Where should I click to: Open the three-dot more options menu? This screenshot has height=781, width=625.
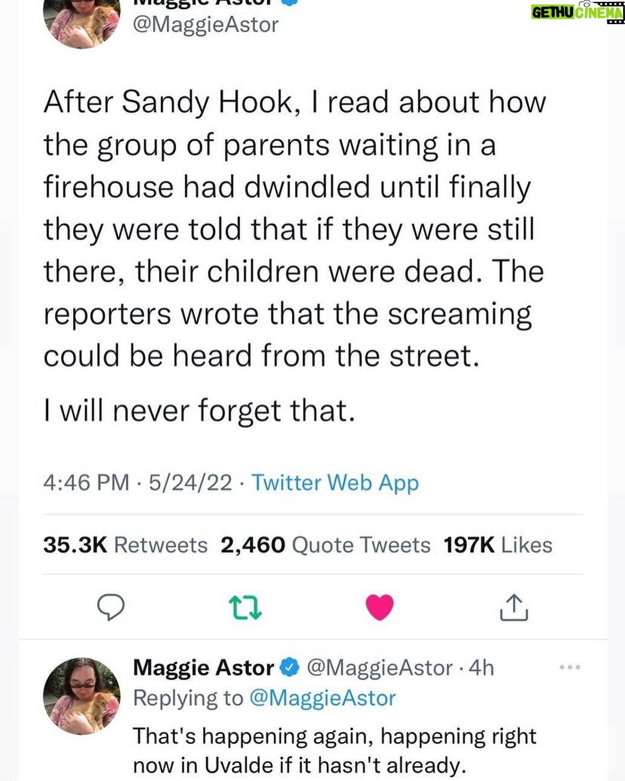tap(569, 667)
